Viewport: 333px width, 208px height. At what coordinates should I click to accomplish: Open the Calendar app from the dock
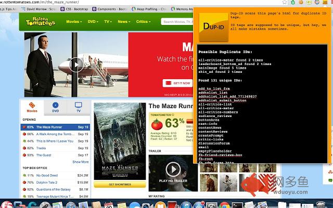109,205
